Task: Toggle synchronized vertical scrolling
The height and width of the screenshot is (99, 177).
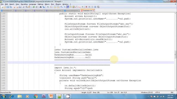Action: pos(55,7)
